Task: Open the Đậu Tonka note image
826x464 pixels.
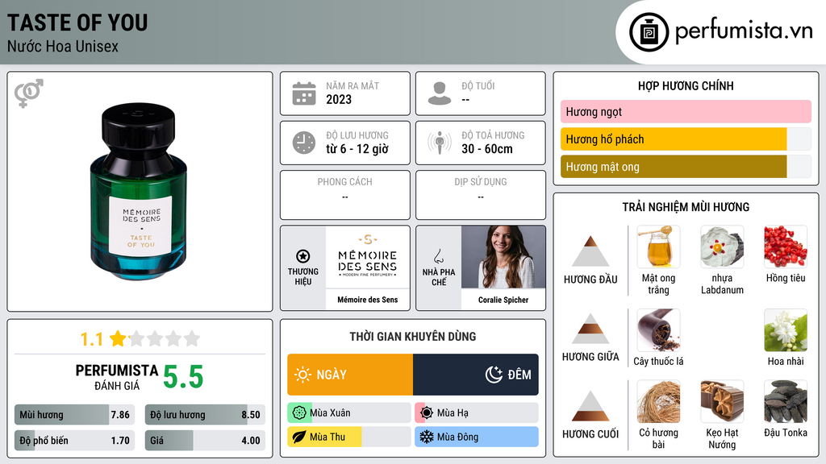Action: click(786, 401)
